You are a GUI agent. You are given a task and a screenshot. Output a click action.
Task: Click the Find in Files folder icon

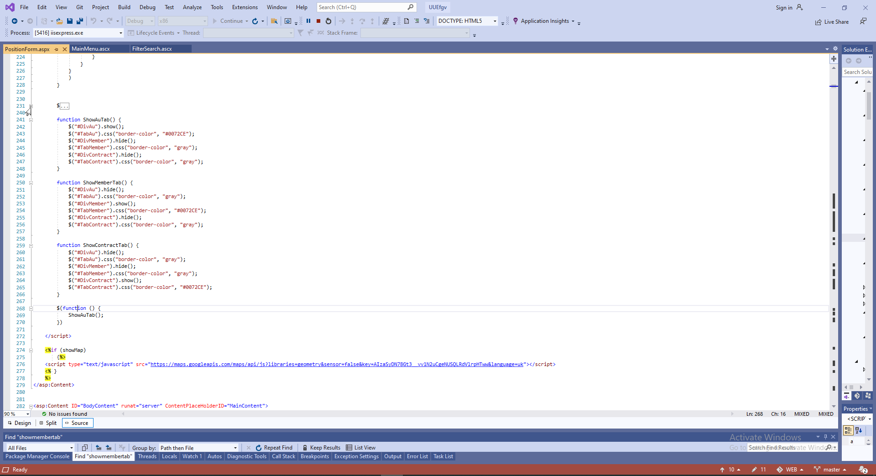[274, 21]
